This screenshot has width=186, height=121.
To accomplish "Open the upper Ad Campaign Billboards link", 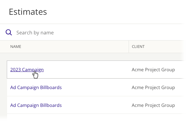I will tap(36, 88).
